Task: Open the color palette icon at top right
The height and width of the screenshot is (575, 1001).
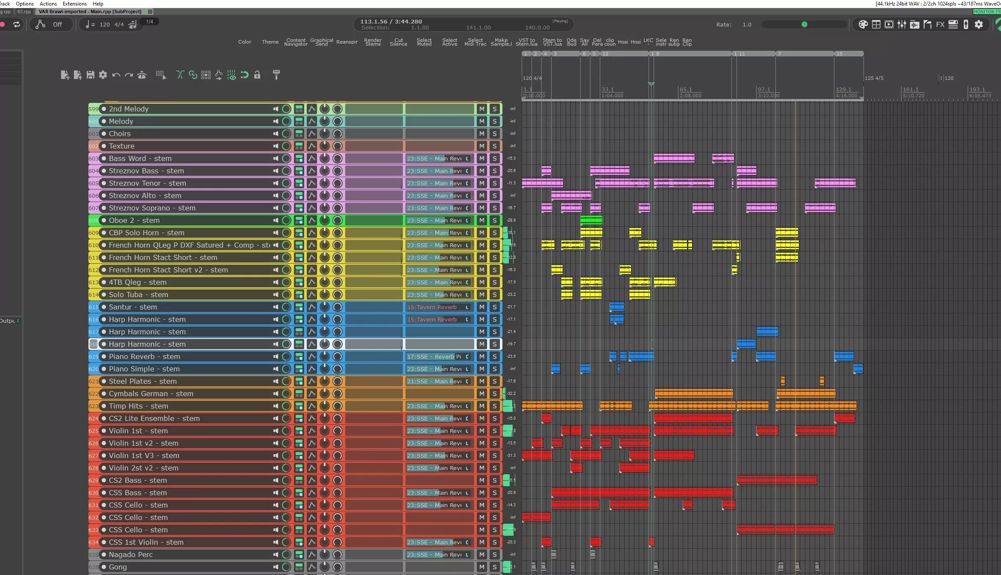Action: point(863,25)
